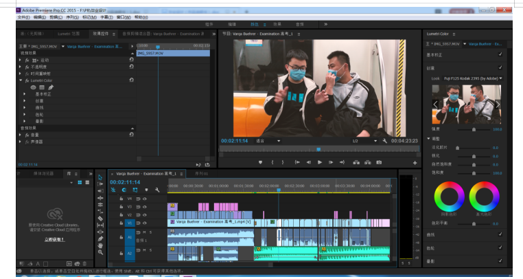Viewport: 523px width, 279px height.
Task: Switch to the 序列 01 timeline tab
Action: click(202, 174)
